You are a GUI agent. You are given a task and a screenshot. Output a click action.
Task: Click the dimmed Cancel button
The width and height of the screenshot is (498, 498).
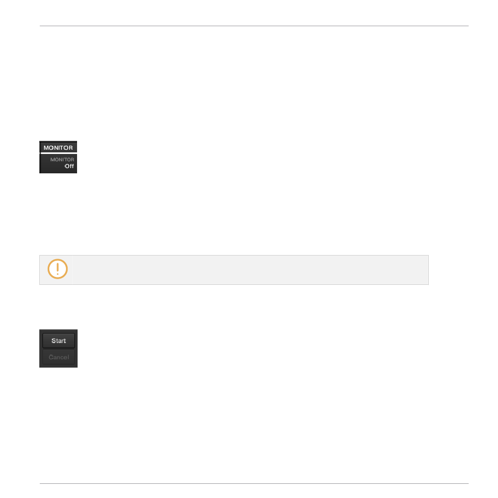click(x=59, y=357)
